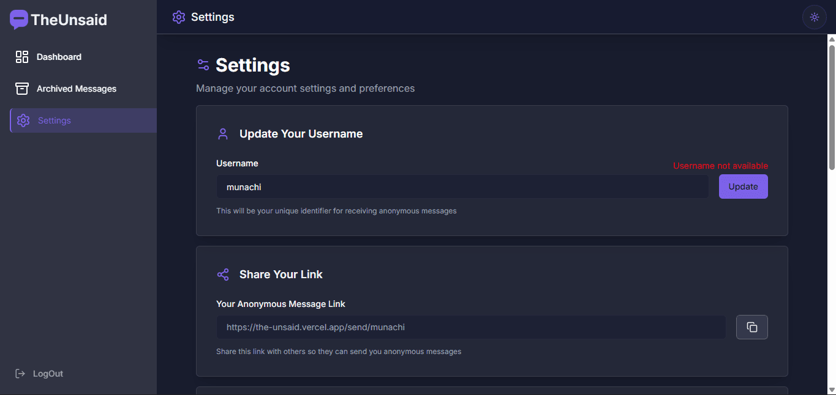The height and width of the screenshot is (395, 836).
Task: Click the LogOut arrow icon
Action: coord(20,374)
